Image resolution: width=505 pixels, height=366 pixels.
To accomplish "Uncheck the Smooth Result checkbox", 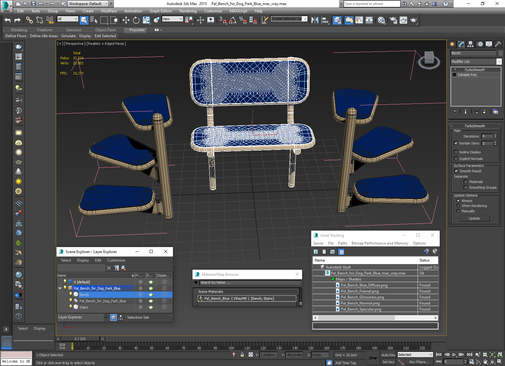I will click(x=456, y=171).
